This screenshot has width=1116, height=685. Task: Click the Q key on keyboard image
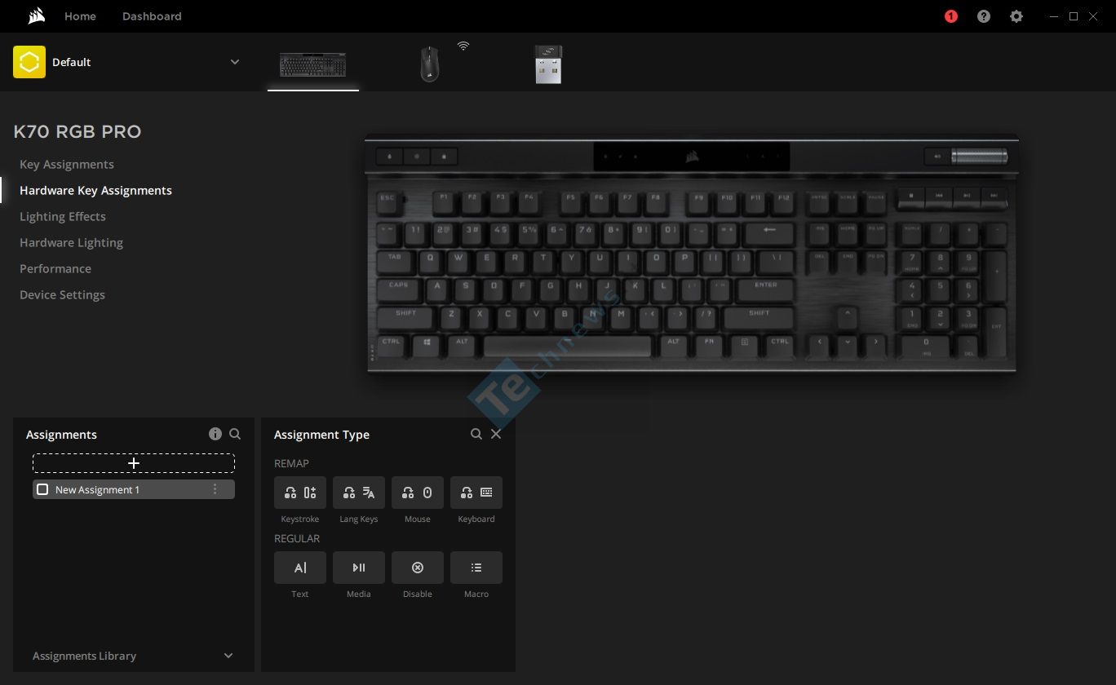(x=431, y=261)
